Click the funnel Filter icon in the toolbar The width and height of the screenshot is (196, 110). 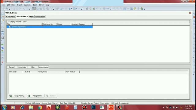[69, 9]
